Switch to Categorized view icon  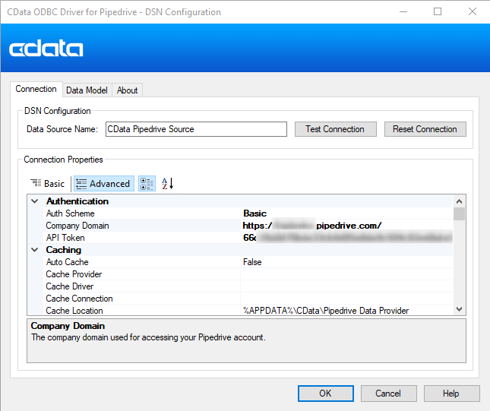point(147,184)
